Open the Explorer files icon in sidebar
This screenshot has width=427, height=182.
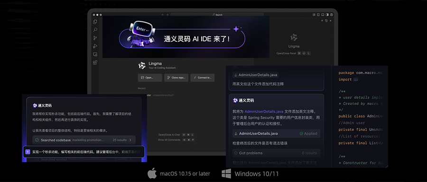(x=95, y=21)
